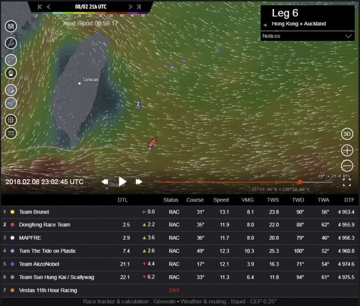Zoom out with the minus icon

[x=347, y=165]
